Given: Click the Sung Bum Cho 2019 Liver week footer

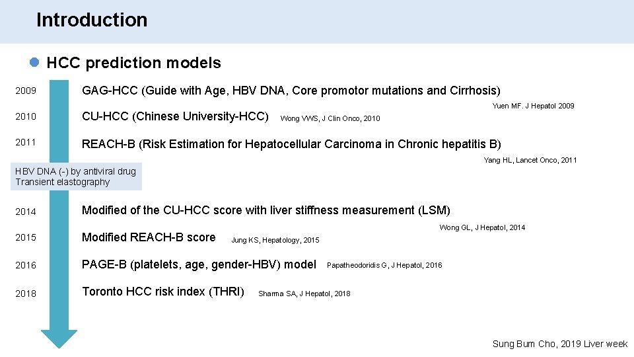Looking at the screenshot, I should tap(560, 344).
